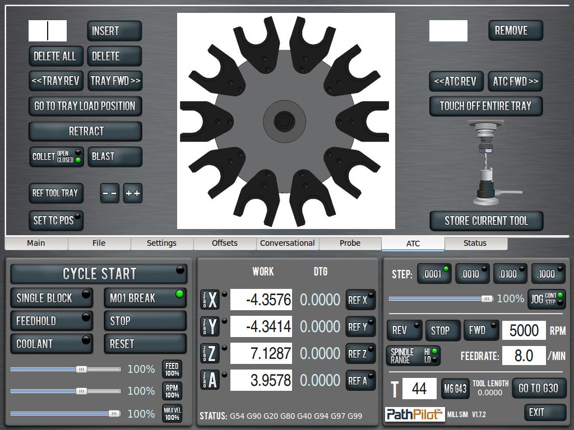
Task: Switch to the Conversational tab
Action: 288,243
